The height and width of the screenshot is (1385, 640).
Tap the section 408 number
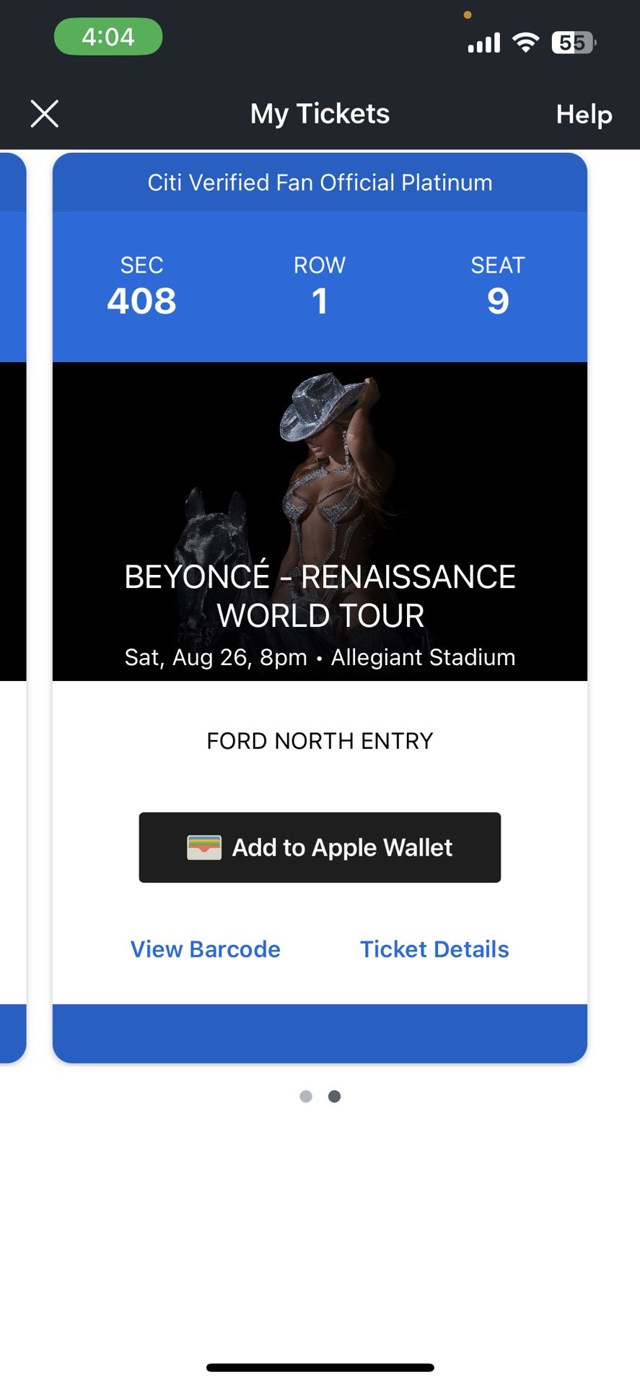tap(141, 301)
